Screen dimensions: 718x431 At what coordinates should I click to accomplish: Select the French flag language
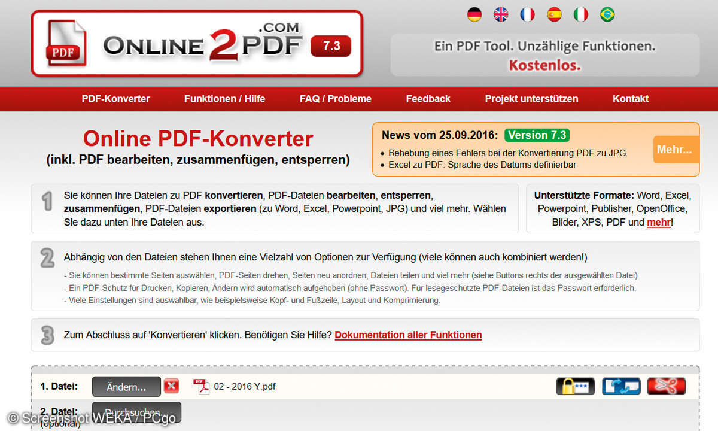(x=527, y=14)
